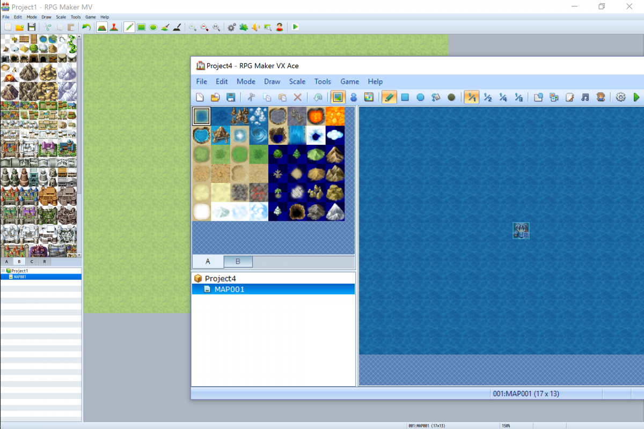Image resolution: width=644 pixels, height=429 pixels.
Task: Set scale to 1/4 in VX Ace toolbar
Action: click(x=503, y=97)
